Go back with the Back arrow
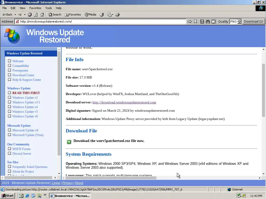The width and height of the screenshot is (266, 199). click(7, 15)
